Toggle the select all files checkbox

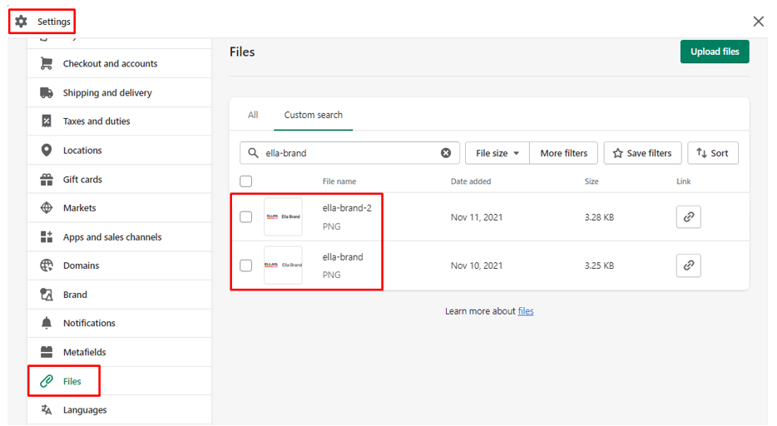point(246,181)
